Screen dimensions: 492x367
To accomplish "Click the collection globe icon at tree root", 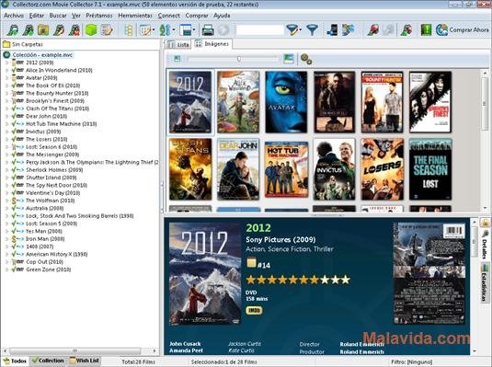I will coord(6,55).
